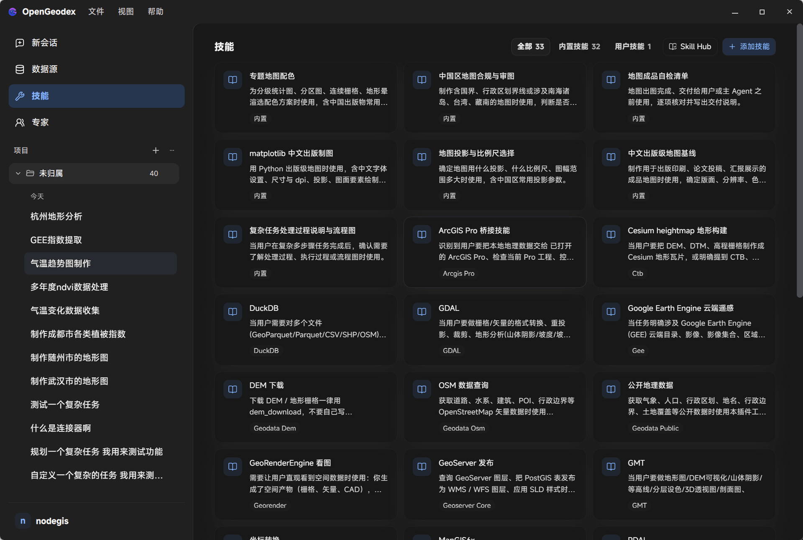803x540 pixels.
Task: Open the 视图 menu
Action: (126, 12)
